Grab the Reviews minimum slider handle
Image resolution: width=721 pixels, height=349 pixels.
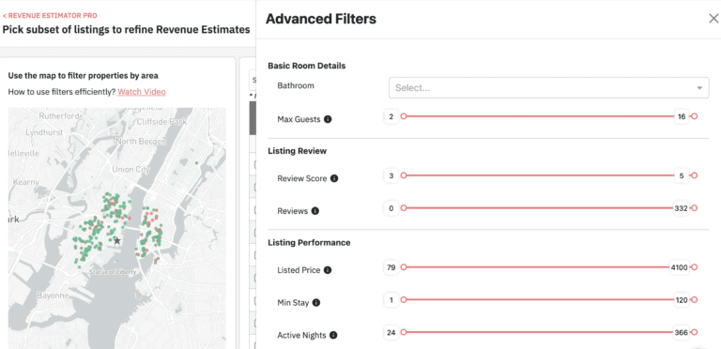[404, 208]
